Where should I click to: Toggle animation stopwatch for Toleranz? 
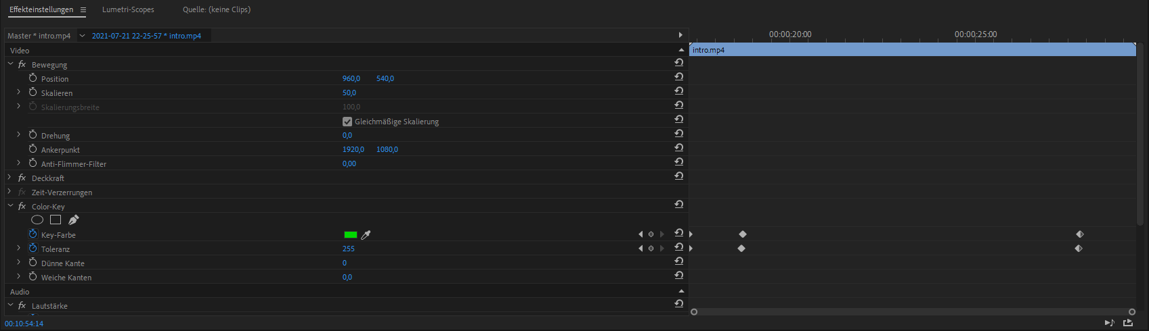(x=32, y=249)
